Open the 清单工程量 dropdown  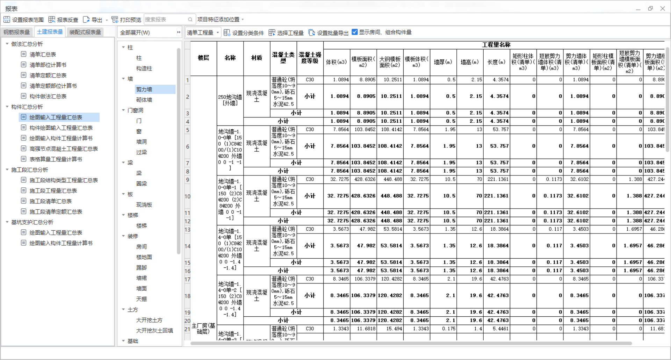[x=203, y=33]
